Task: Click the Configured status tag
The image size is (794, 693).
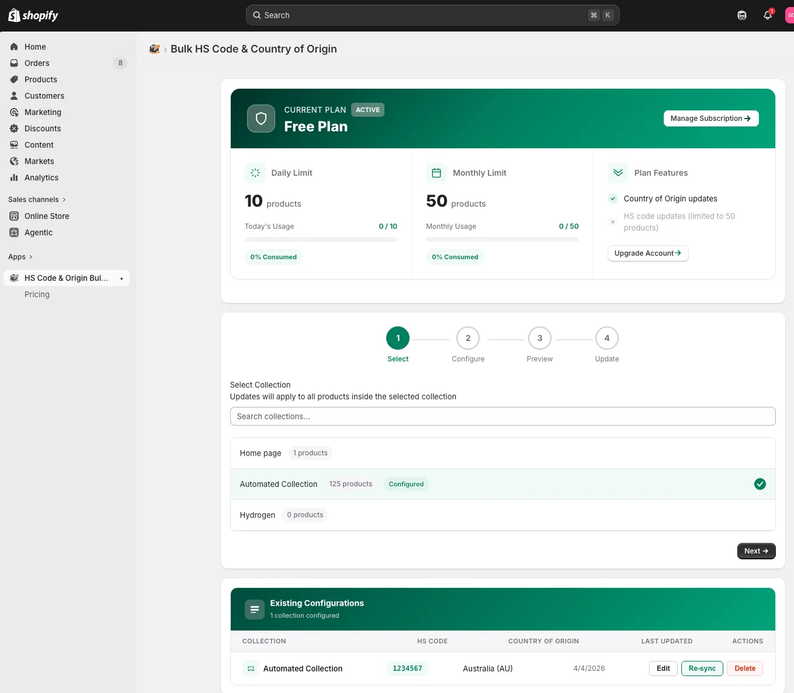Action: tap(406, 484)
